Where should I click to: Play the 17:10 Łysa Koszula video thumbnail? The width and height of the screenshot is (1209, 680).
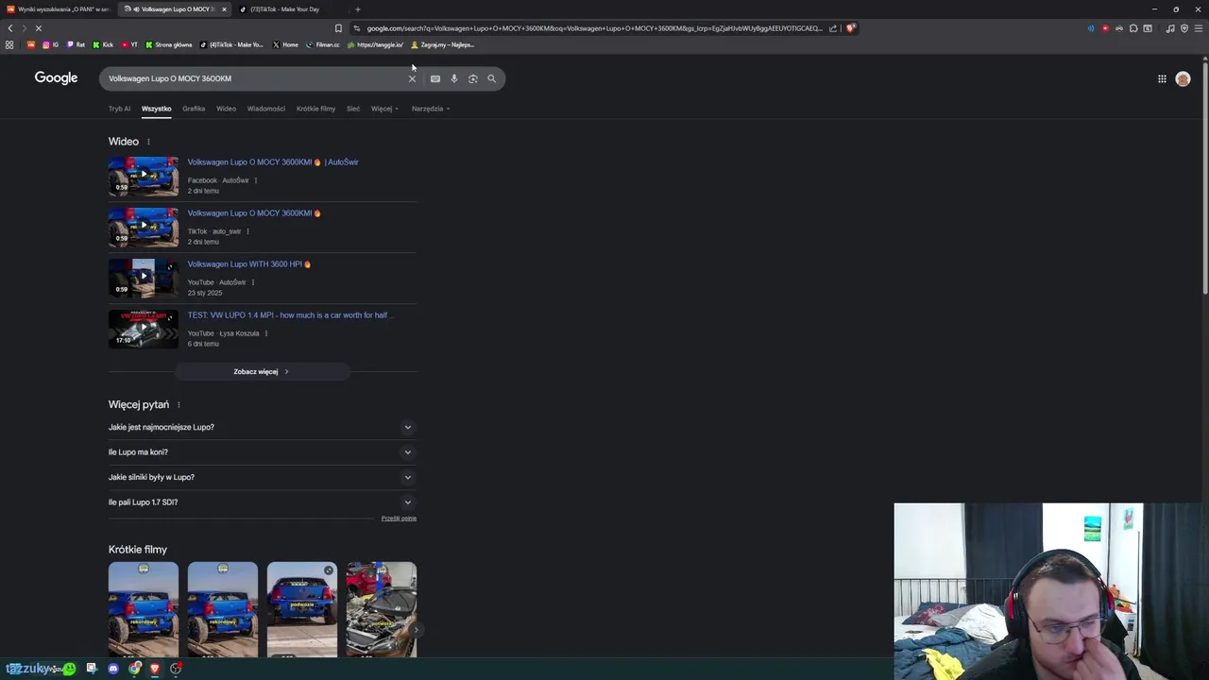tap(144, 330)
